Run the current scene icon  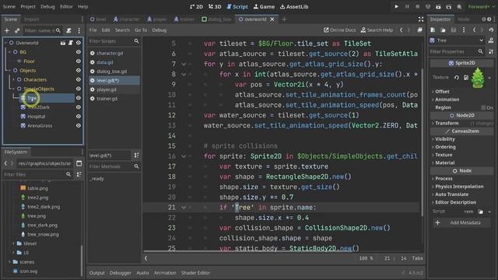click(438, 6)
